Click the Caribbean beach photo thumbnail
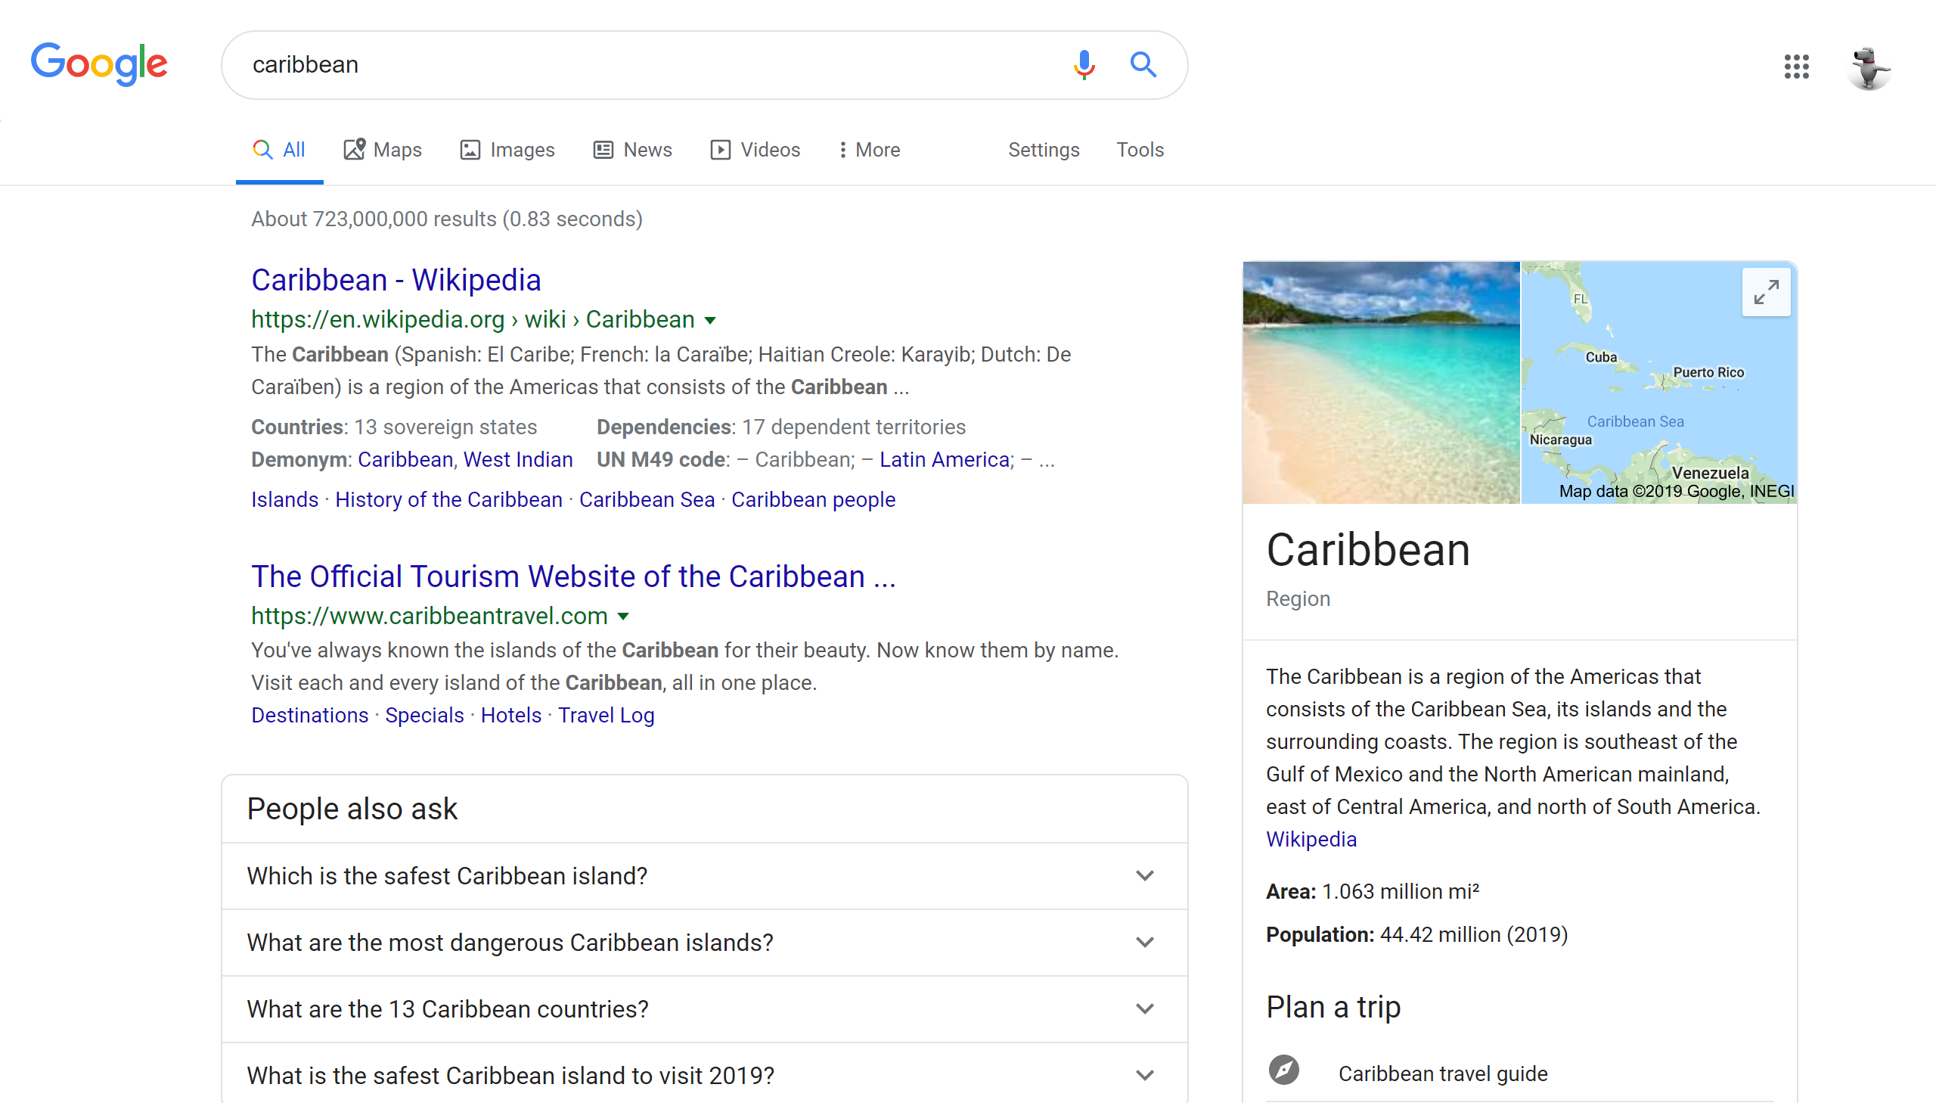The height and width of the screenshot is (1103, 1936). (x=1380, y=383)
